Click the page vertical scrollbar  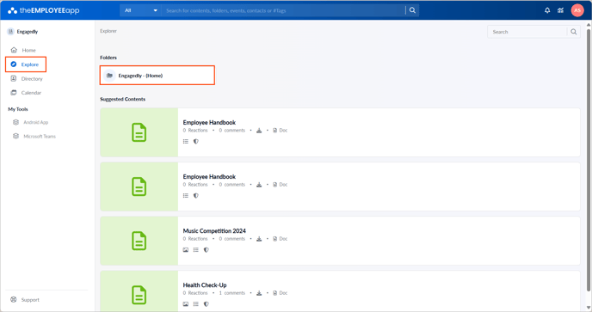tap(589, 159)
